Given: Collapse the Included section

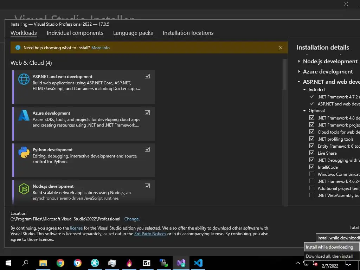Looking at the screenshot, I should click(x=304, y=90).
